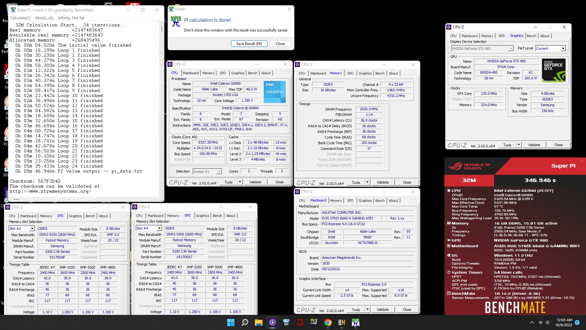This screenshot has height=330, width=586.
Task: Click the 346.946 s result time
Action: pos(540,180)
